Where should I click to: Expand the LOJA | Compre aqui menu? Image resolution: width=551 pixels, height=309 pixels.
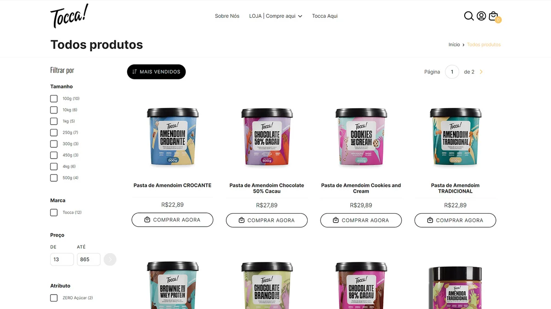[275, 16]
